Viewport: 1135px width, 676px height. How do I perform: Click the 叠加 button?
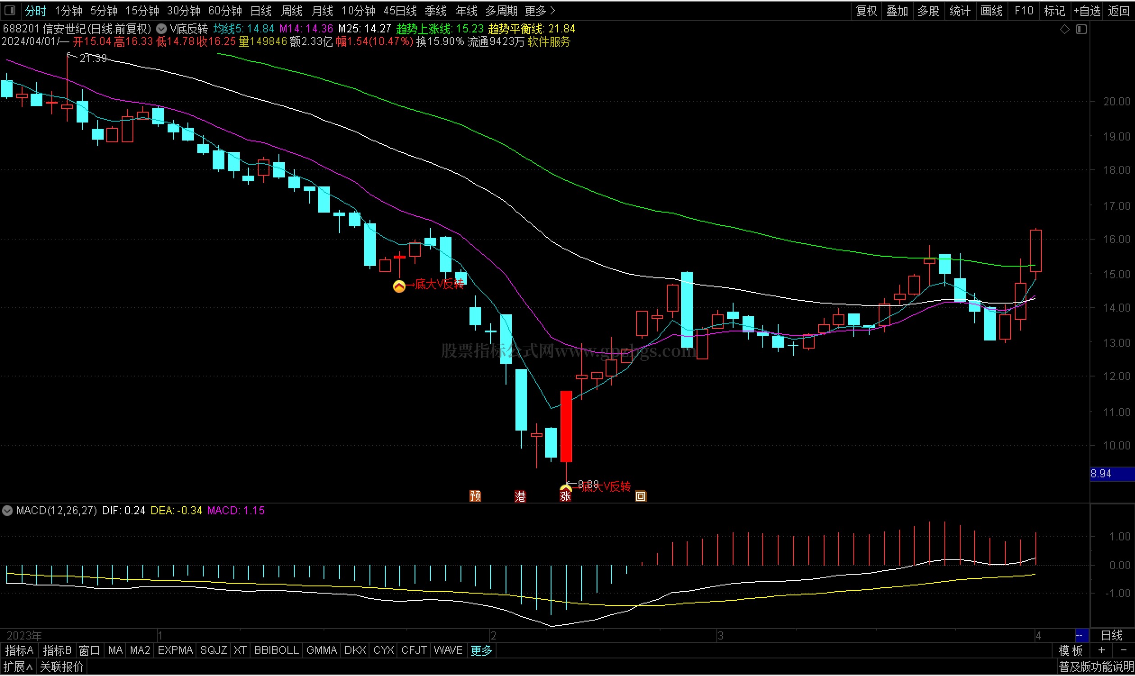(898, 10)
